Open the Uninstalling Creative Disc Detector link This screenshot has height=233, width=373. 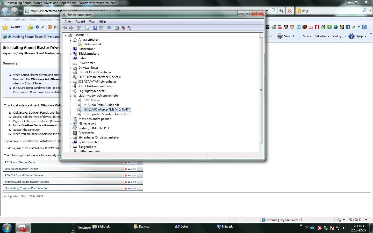(26, 188)
